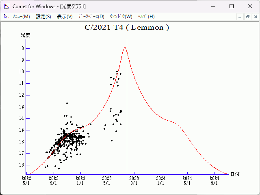260x195 pixels.
Task: Click the magenta perihelion vertical line
Action: [127, 107]
